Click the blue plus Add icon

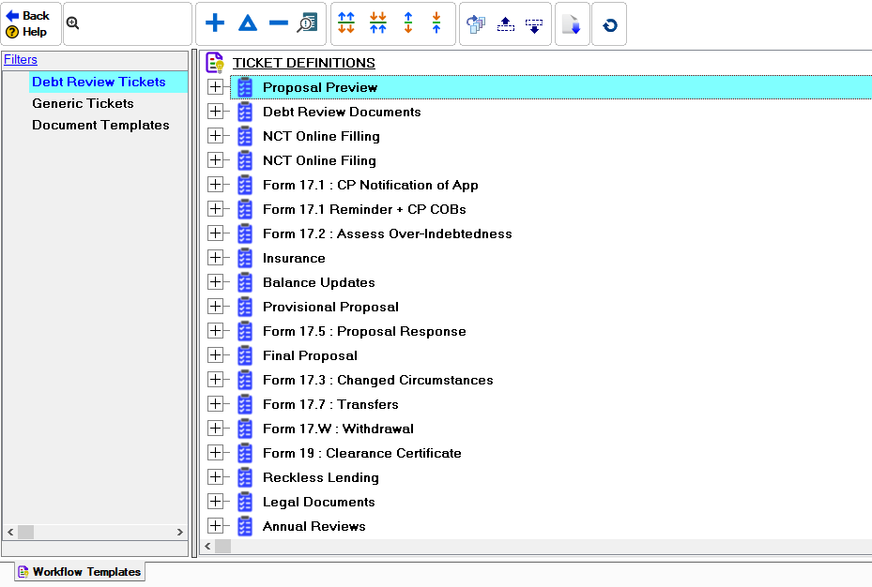214,23
